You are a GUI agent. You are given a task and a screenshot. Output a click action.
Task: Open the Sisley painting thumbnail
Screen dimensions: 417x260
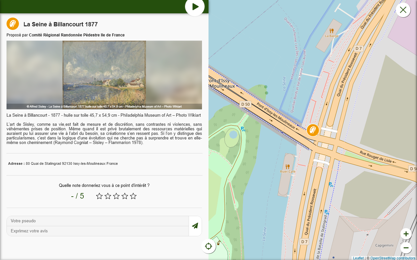point(104,75)
